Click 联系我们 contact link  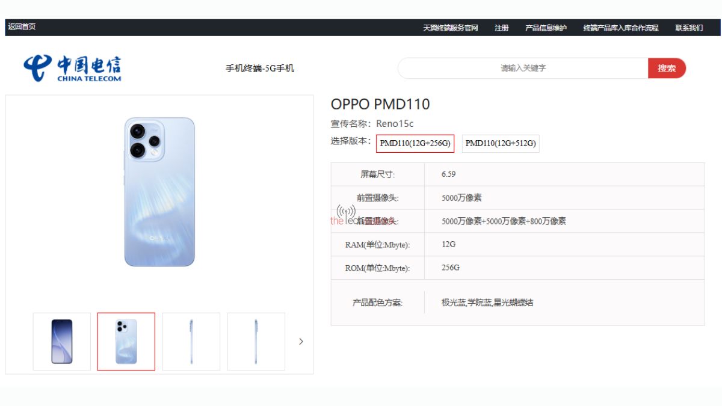pos(689,28)
